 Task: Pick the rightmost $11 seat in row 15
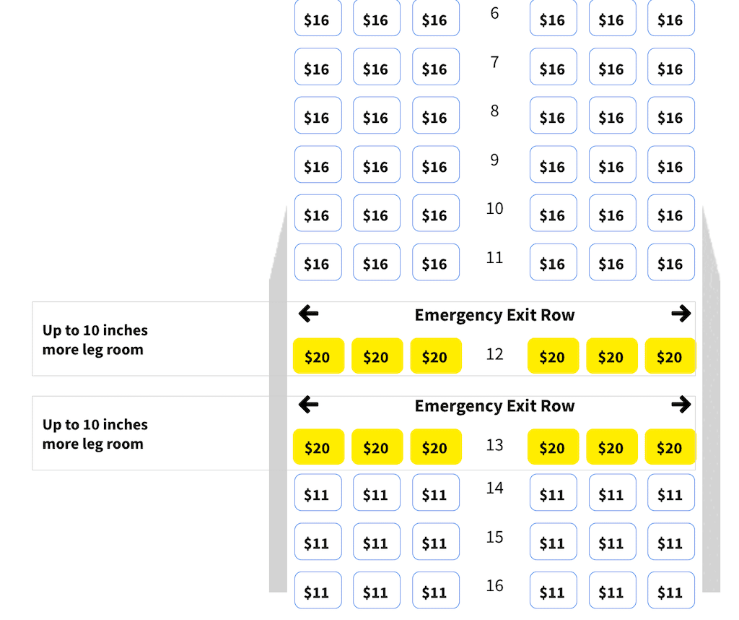tap(671, 541)
